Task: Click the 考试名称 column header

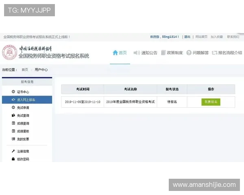Action: pos(131,89)
